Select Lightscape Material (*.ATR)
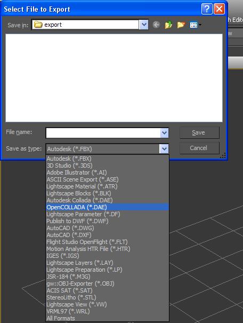This screenshot has height=323, width=243. pos(107,186)
